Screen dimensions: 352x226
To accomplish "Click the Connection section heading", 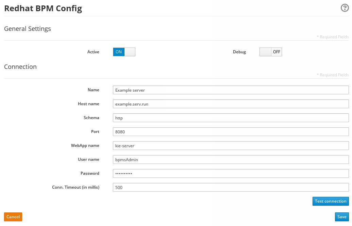I will point(20,67).
